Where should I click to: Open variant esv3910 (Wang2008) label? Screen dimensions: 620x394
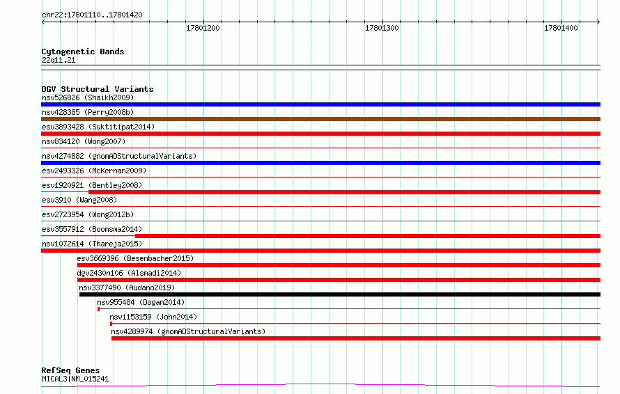tap(79, 200)
